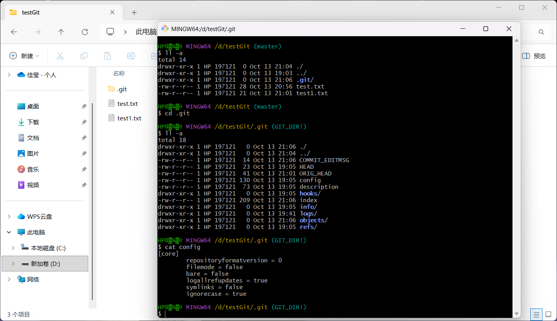
Task: Click the Git Bash icon in terminal title bar
Action: tap(165, 29)
